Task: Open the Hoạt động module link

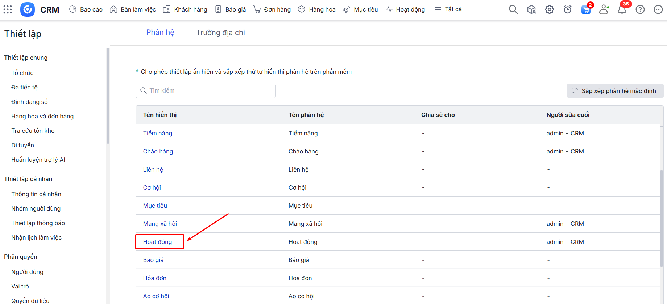Action: click(x=157, y=242)
